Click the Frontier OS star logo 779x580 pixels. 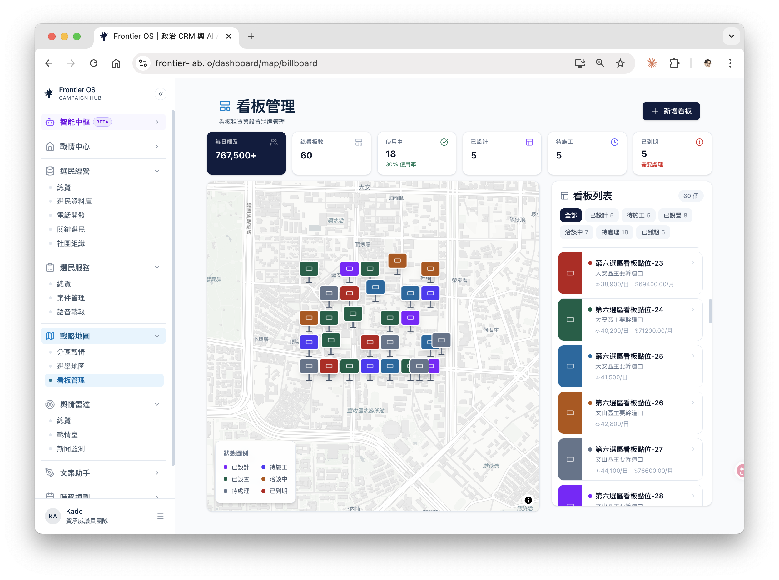click(x=49, y=94)
